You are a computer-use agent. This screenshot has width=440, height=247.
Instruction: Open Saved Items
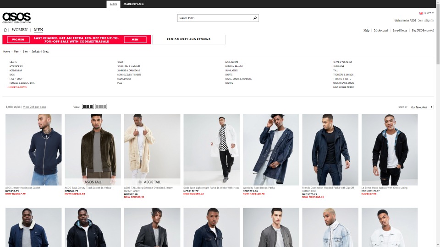(x=400, y=30)
